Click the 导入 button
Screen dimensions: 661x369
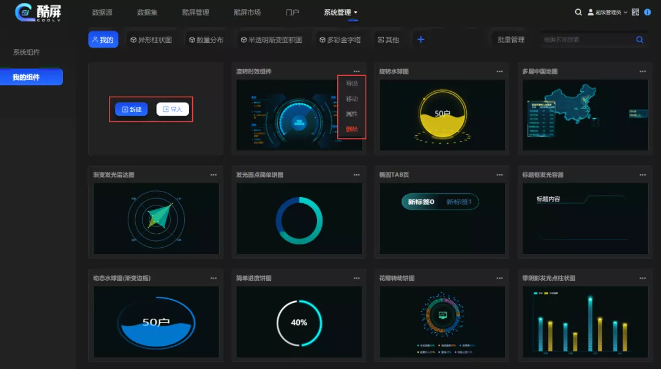tap(173, 110)
